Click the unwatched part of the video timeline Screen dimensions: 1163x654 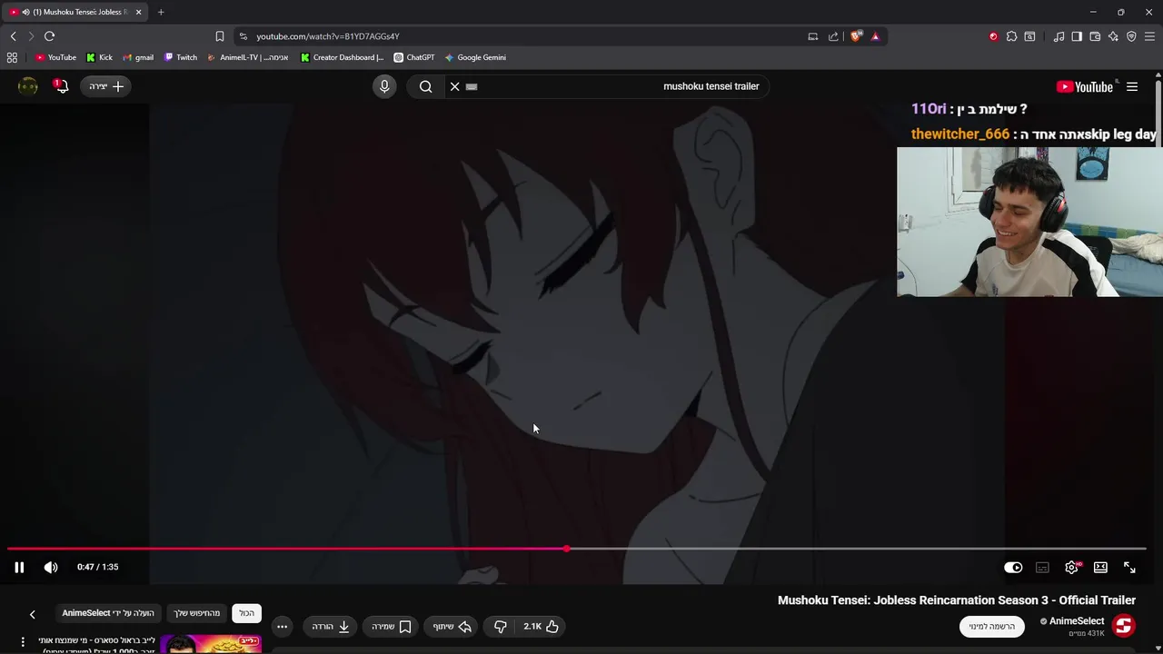coord(857,549)
